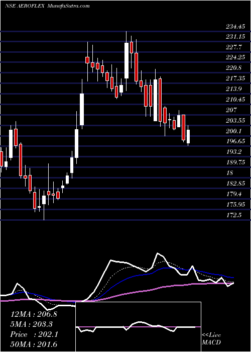The image size is (251, 352).
Task: Click the <<Live MACD label
Action: tap(211, 339)
